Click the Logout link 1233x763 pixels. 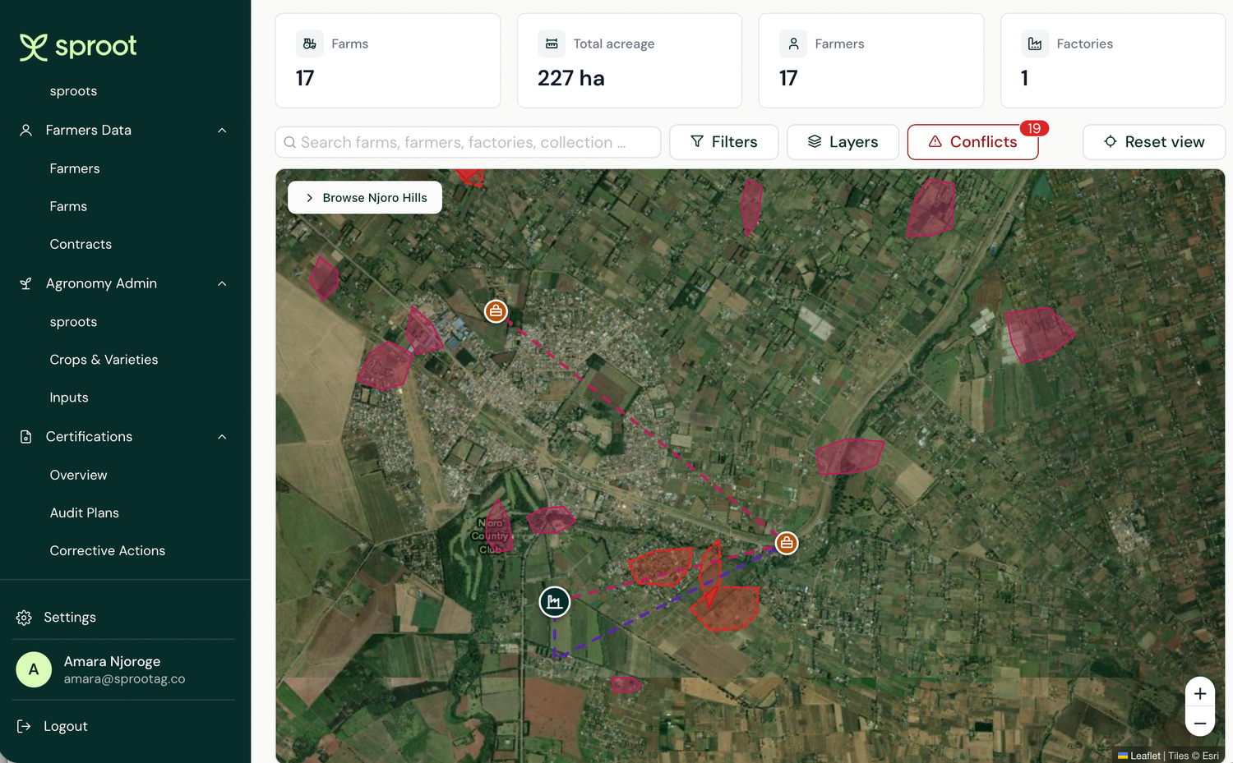point(66,726)
